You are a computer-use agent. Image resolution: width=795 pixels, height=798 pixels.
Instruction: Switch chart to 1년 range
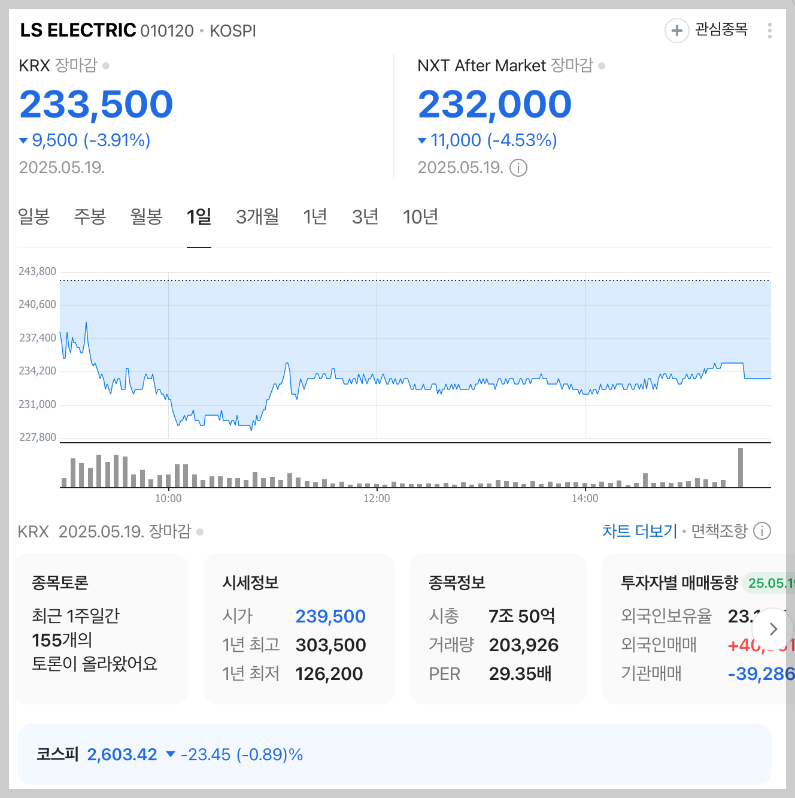(315, 216)
